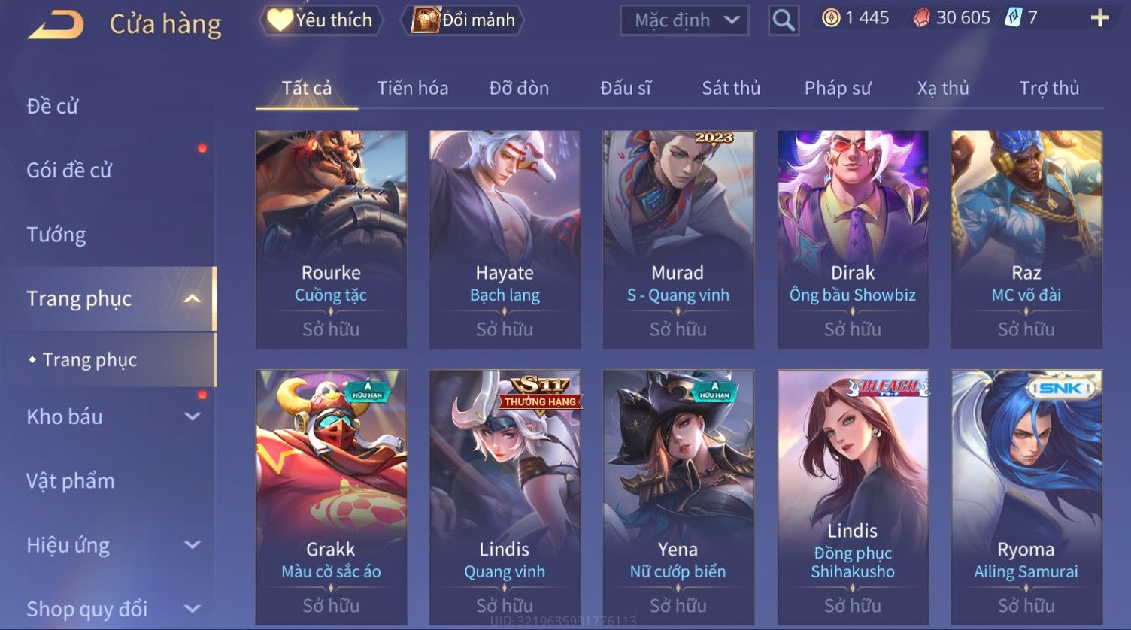Tap the back arrow icon
The width and height of the screenshot is (1131, 630).
[x=56, y=24]
